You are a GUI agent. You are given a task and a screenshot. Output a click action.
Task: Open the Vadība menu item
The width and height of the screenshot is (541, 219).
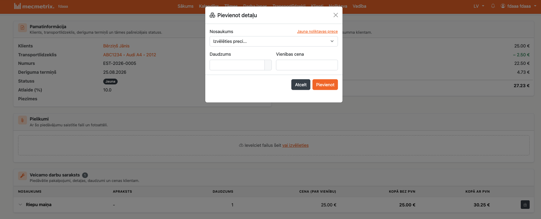(359, 6)
